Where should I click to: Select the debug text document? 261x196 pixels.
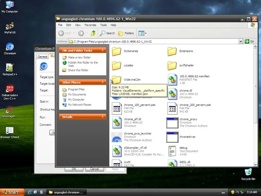[183, 151]
